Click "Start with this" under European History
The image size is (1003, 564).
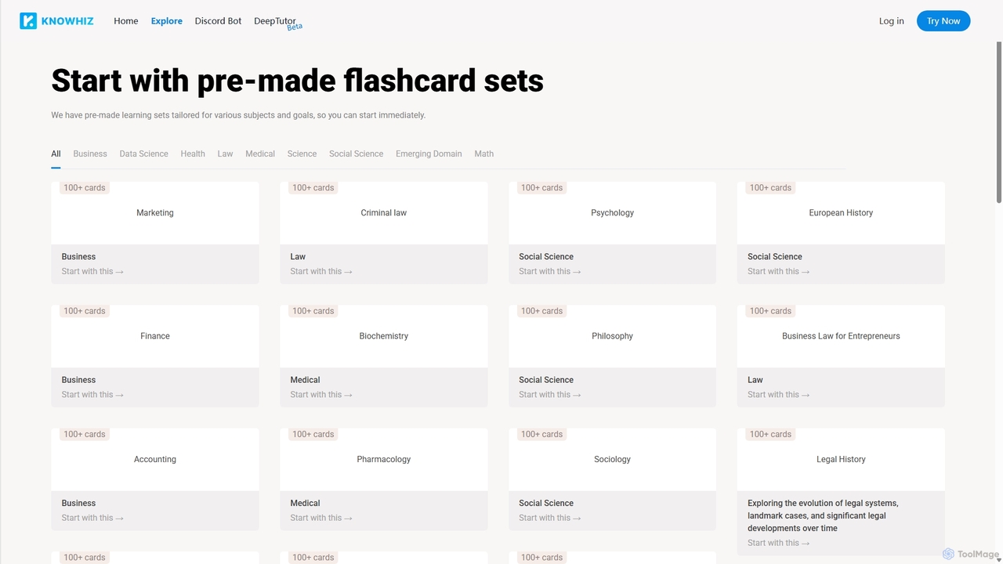pyautogui.click(x=779, y=271)
